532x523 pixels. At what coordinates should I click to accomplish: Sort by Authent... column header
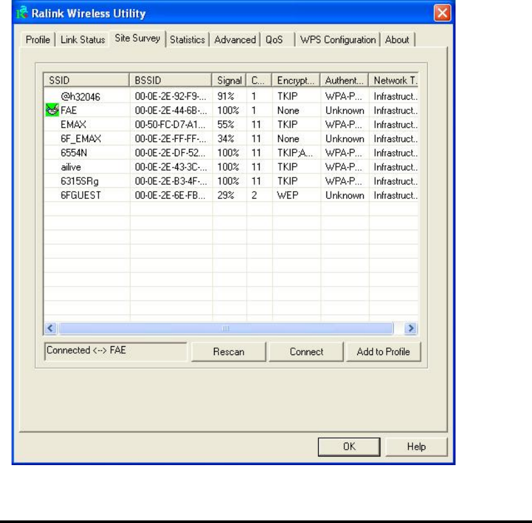344,80
